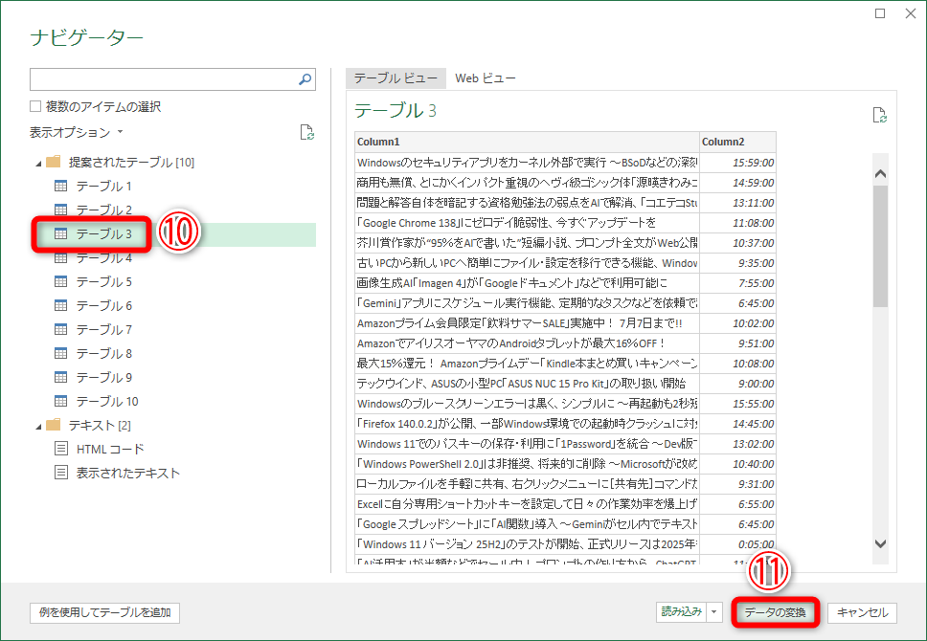Switch to the テーブル ビュー tab
This screenshot has height=641, width=927.
pyautogui.click(x=397, y=78)
